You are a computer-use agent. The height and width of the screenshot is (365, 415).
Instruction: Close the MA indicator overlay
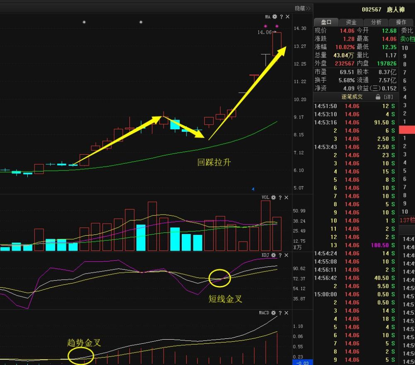tap(288, 17)
